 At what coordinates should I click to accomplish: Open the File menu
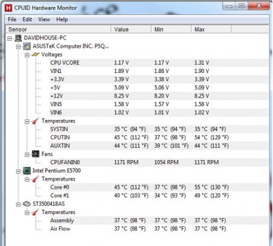click(12, 20)
